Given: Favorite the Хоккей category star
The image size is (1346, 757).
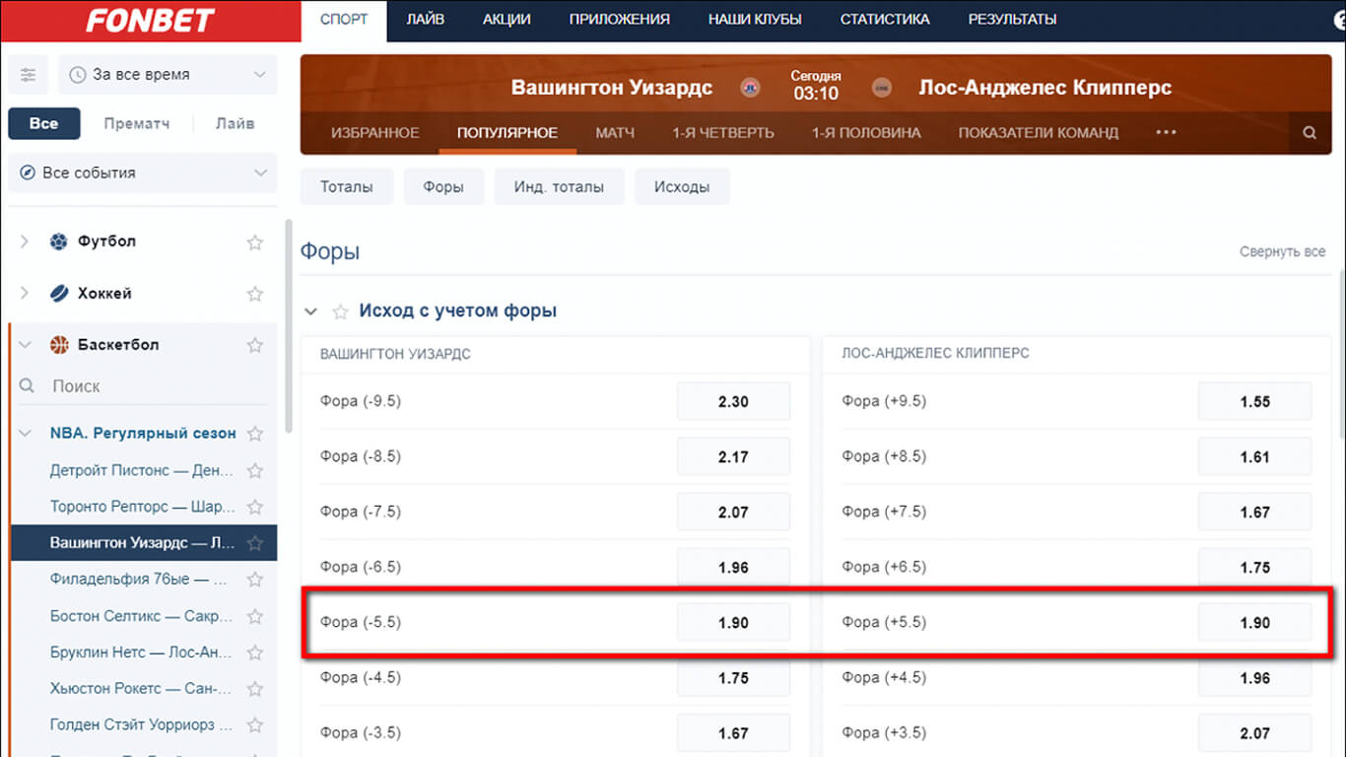Looking at the screenshot, I should click(x=255, y=294).
